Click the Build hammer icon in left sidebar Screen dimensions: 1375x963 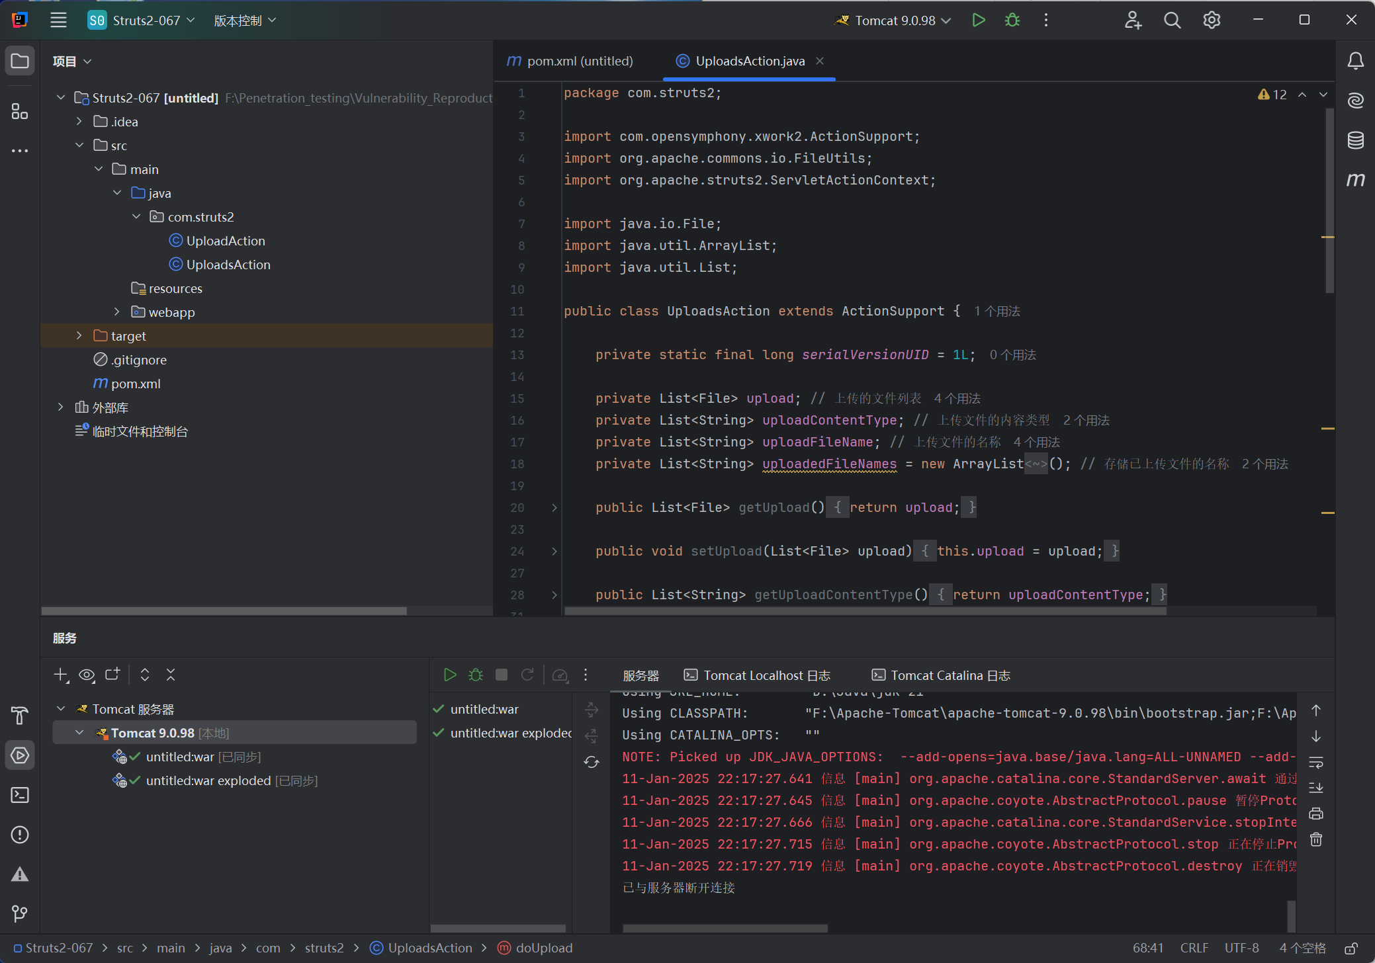[x=20, y=716]
